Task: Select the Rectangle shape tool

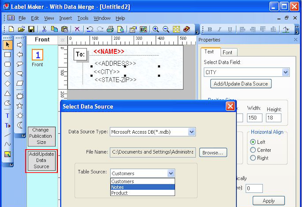Action: (x=8, y=54)
